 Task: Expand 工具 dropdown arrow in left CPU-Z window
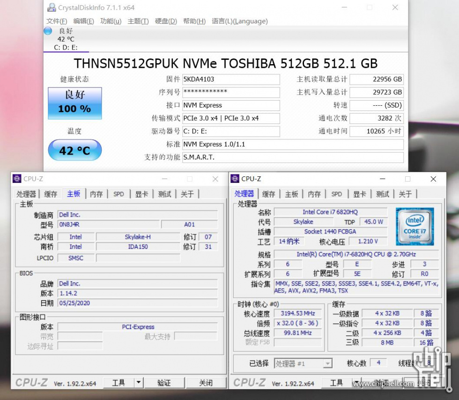click(139, 383)
